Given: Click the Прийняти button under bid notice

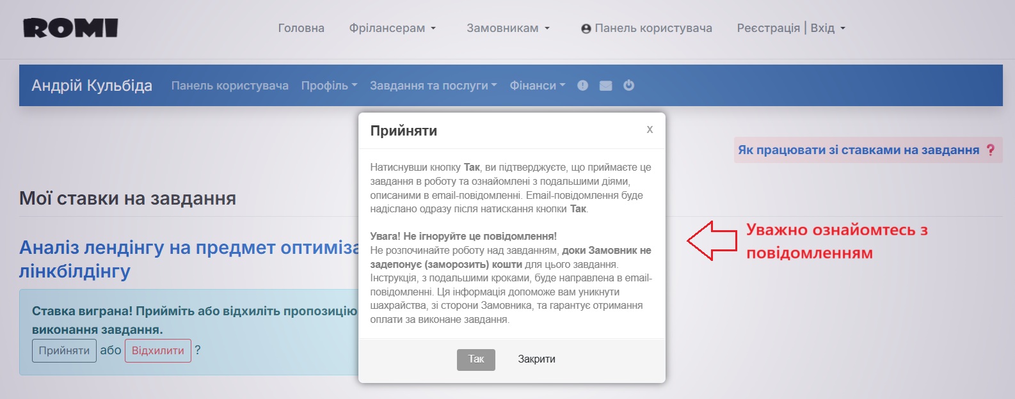Looking at the screenshot, I should click(64, 350).
